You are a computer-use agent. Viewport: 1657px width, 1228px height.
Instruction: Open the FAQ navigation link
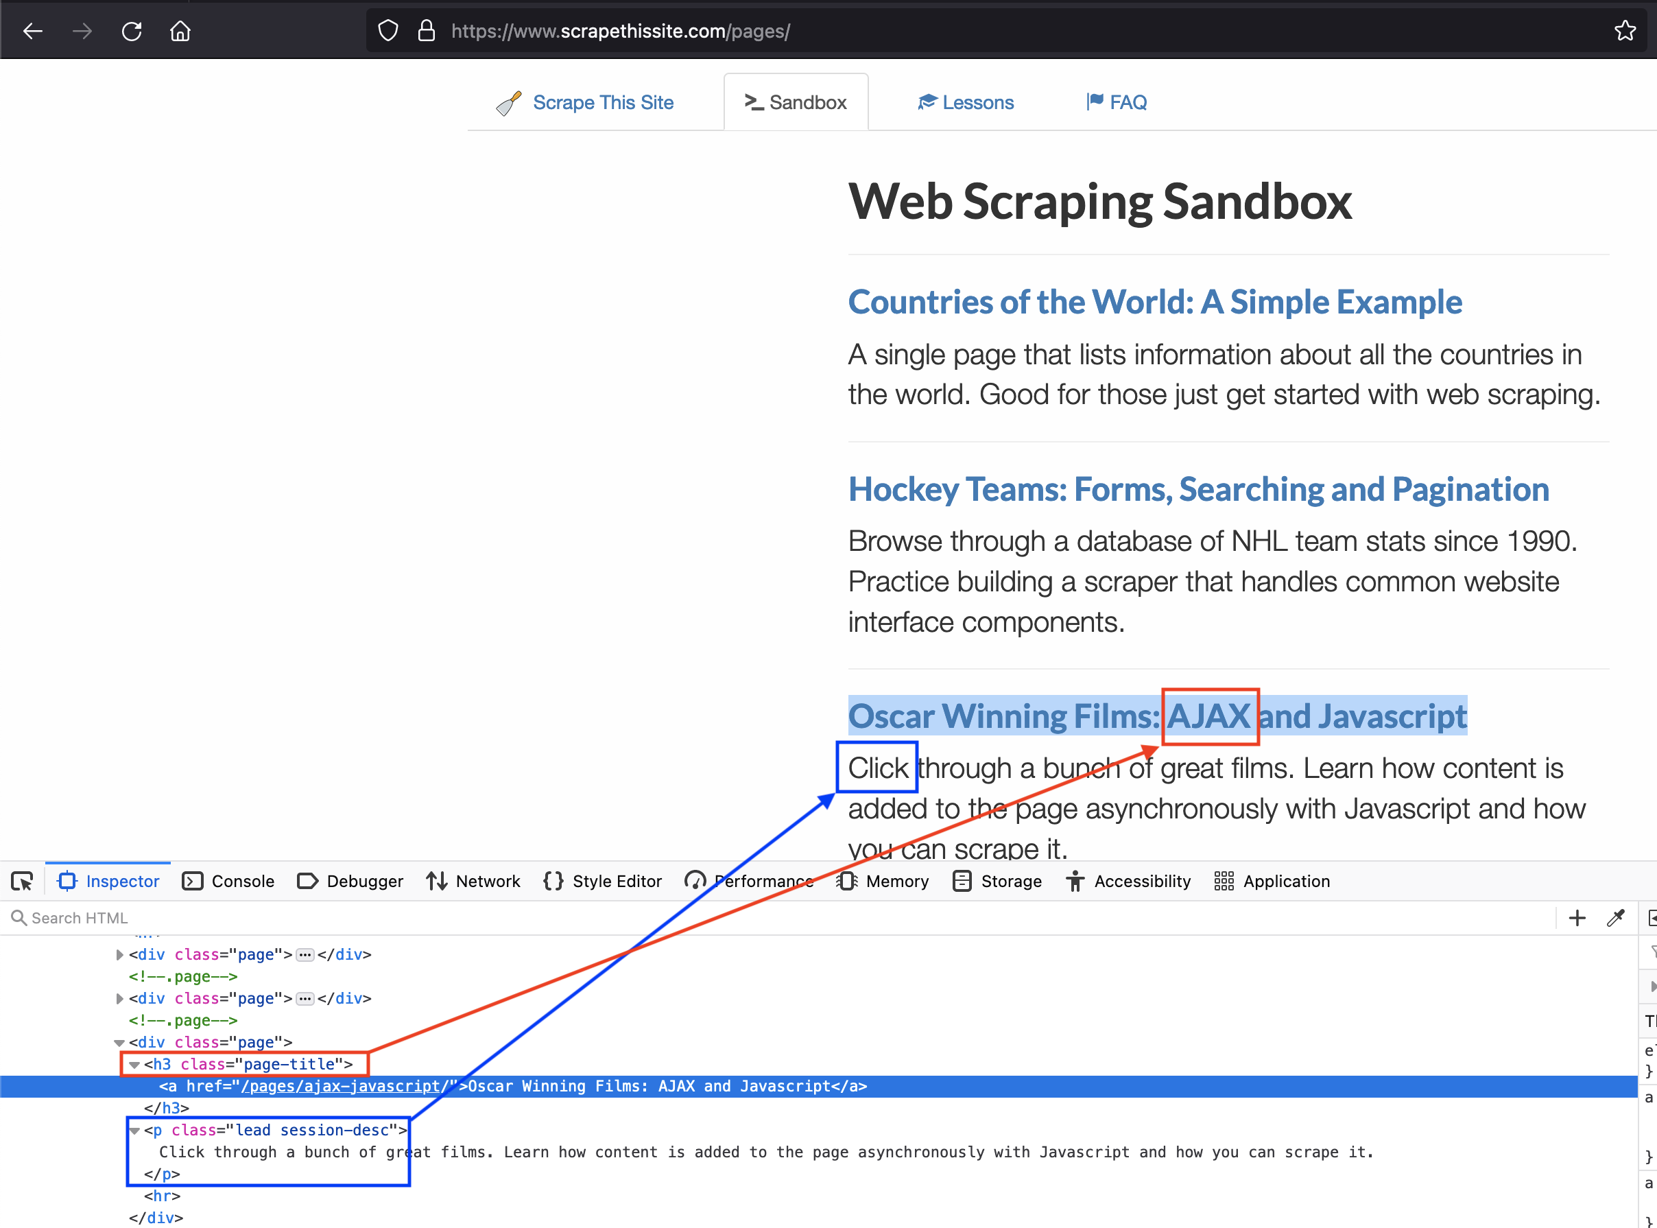tap(1117, 103)
